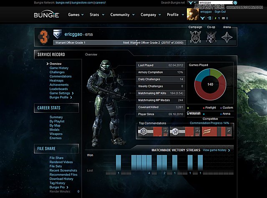
Task: Expand Bungie Pro submenu arrow
Action: 68,187
